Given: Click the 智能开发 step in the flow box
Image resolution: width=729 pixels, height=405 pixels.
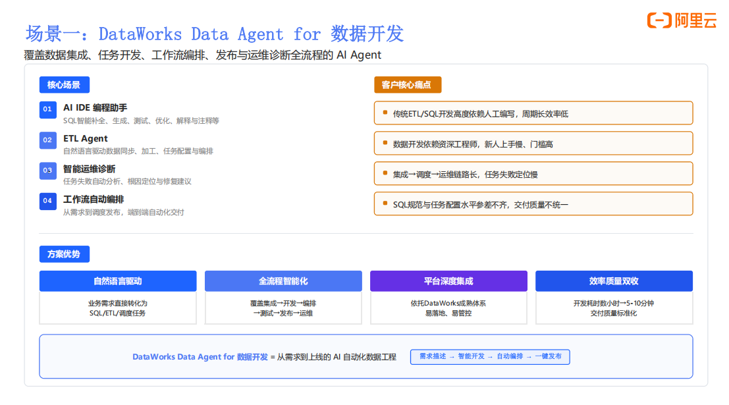Looking at the screenshot, I should point(472,356).
